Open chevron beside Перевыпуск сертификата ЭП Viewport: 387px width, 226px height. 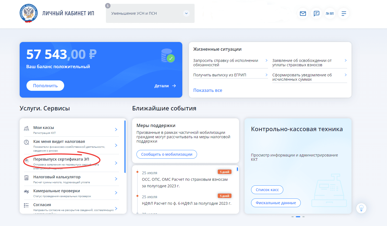[116, 163]
